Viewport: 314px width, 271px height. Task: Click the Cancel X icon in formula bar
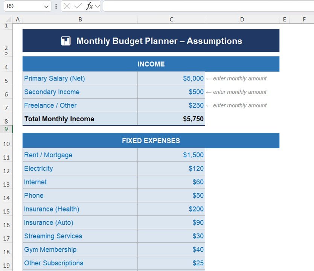[x=67, y=6]
